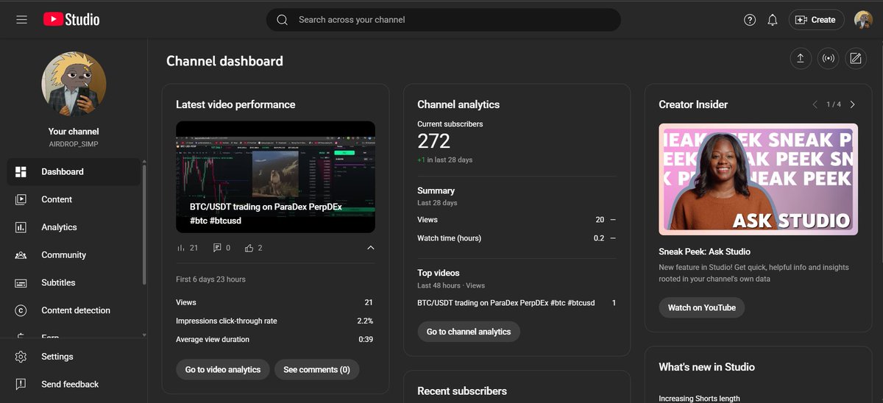Click Watch on YouTube

(701, 307)
